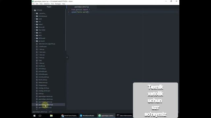Place cursor in speak("Hello world") line

pyautogui.click(x=80, y=12)
